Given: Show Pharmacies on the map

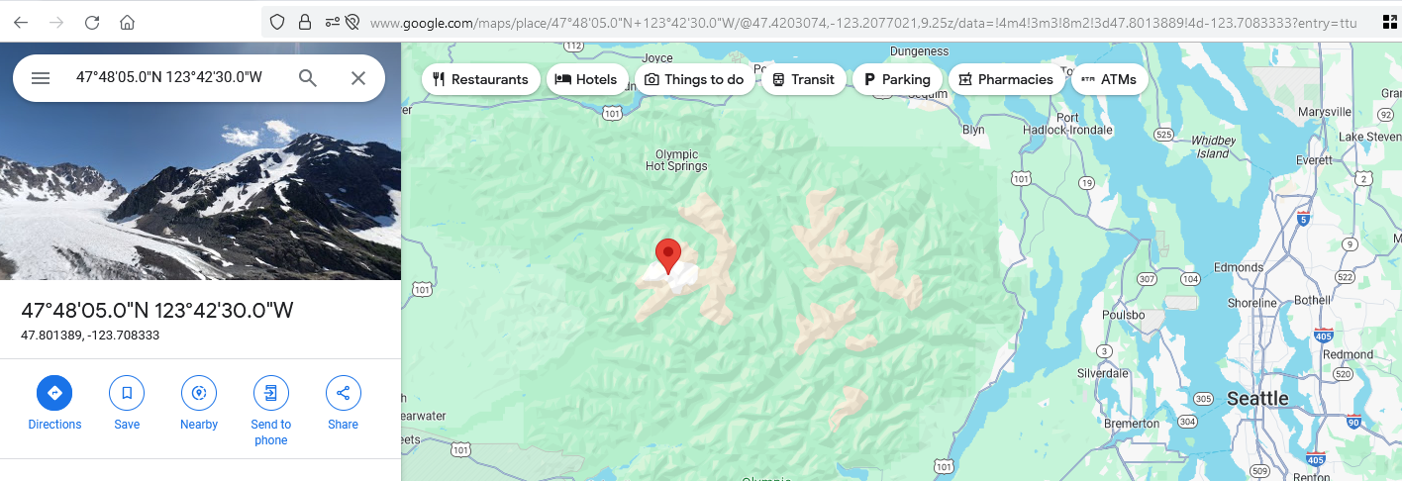Looking at the screenshot, I should [x=1007, y=79].
